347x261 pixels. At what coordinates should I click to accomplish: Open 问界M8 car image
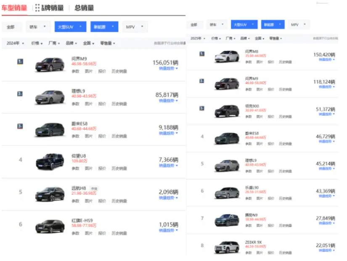(227, 56)
